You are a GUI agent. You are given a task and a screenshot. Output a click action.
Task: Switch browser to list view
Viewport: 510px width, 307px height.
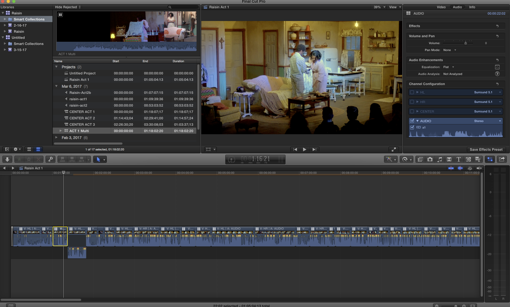tap(38, 149)
